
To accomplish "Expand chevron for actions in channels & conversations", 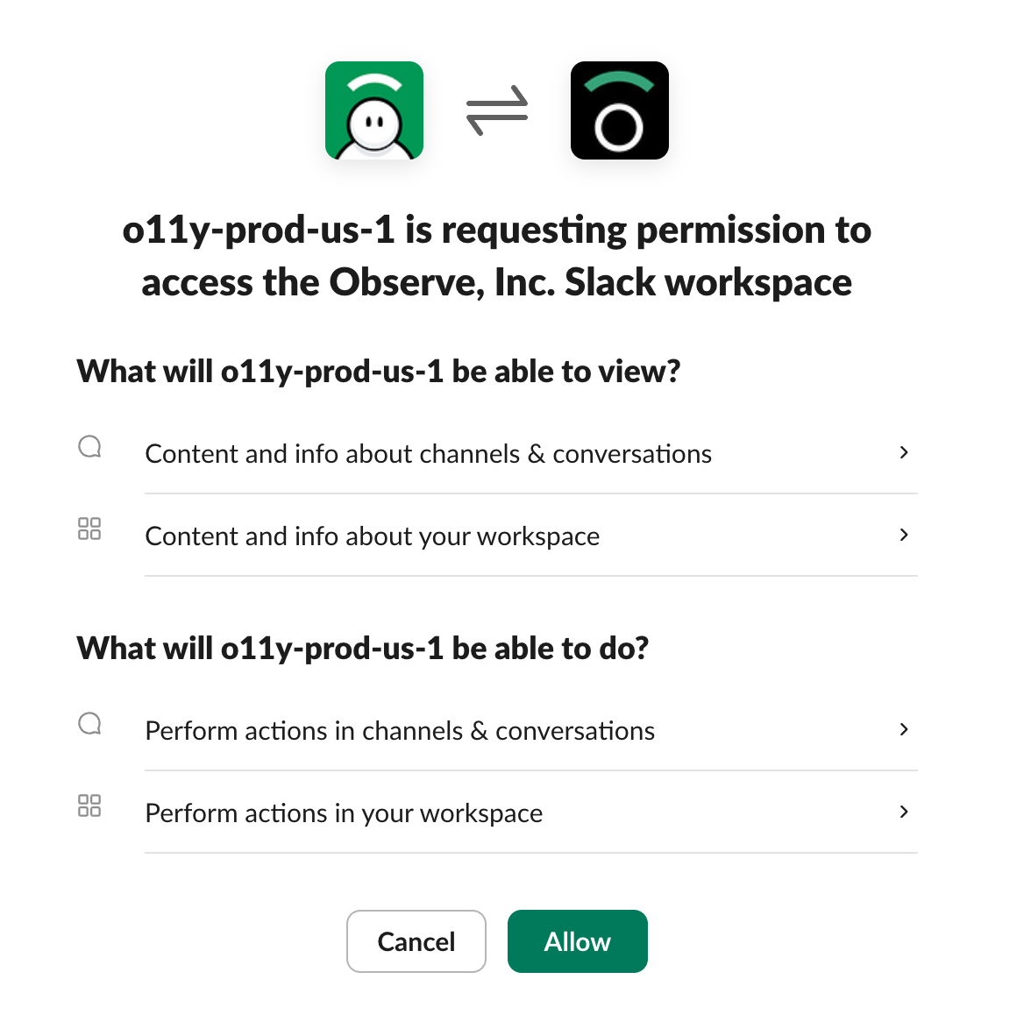I will click(904, 729).
